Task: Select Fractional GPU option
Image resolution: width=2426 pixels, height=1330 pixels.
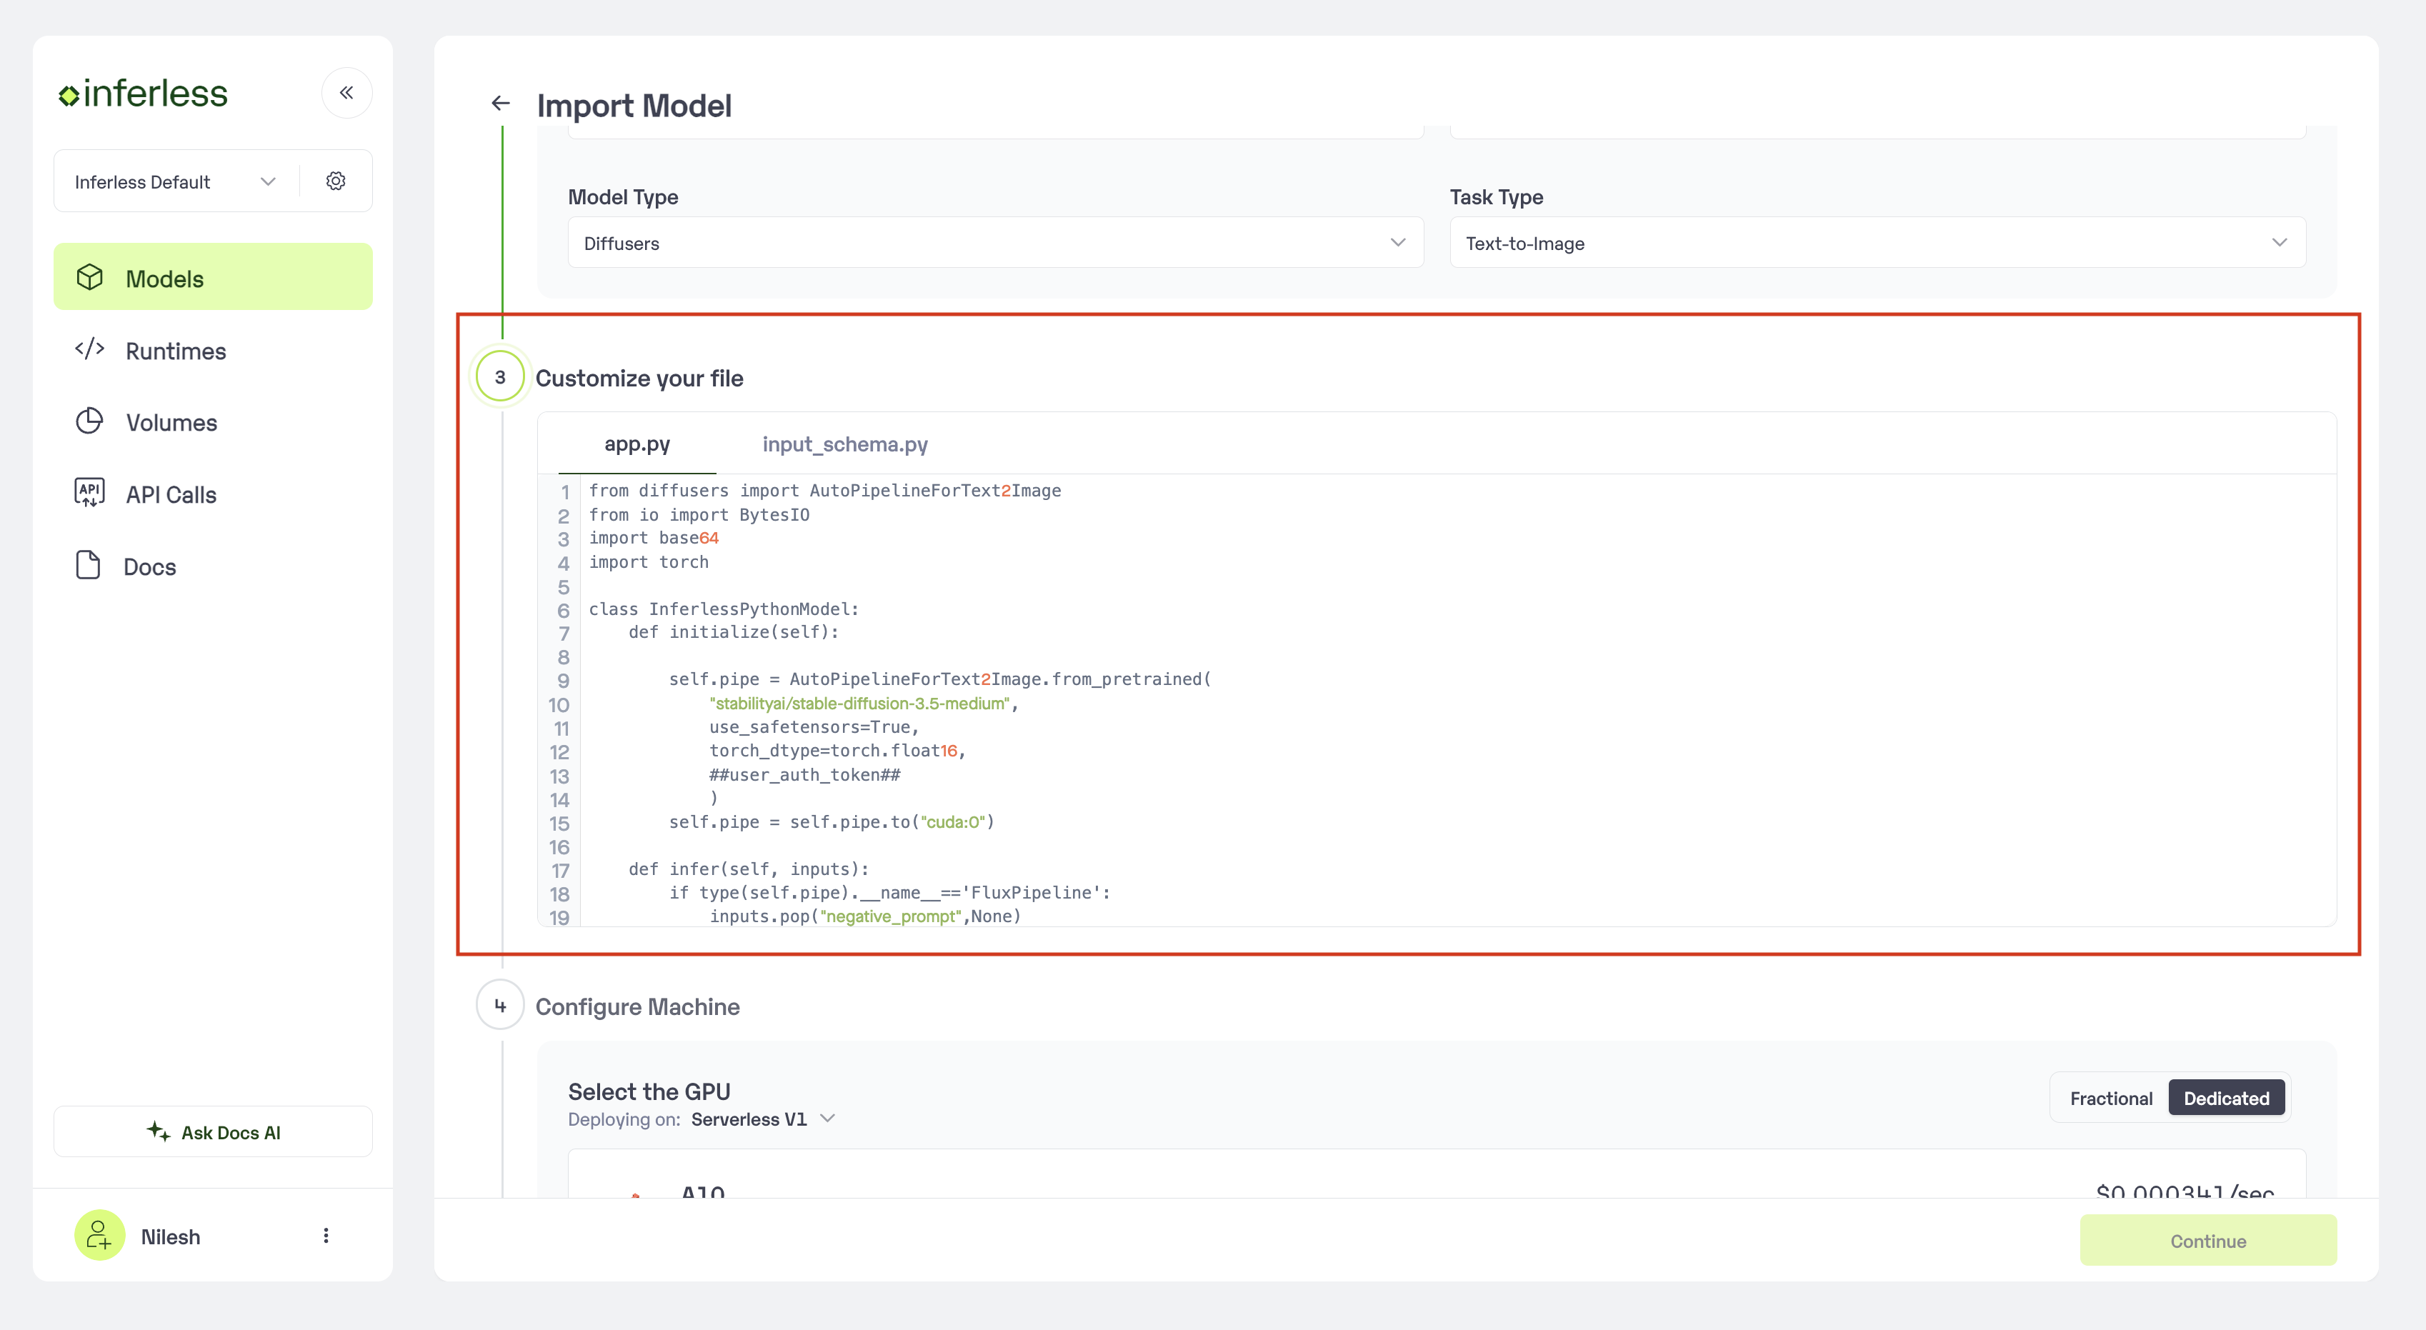Action: coord(2110,1099)
